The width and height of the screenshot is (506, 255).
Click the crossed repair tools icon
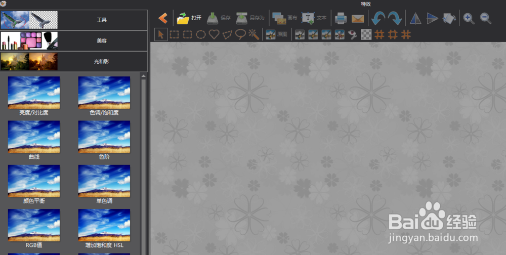click(340, 34)
